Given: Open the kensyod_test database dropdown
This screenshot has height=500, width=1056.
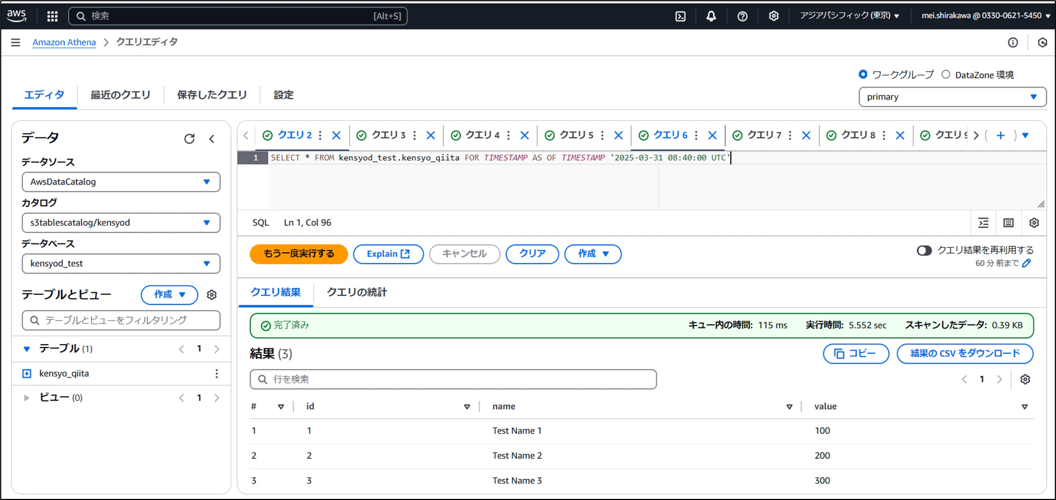Looking at the screenshot, I should click(121, 264).
